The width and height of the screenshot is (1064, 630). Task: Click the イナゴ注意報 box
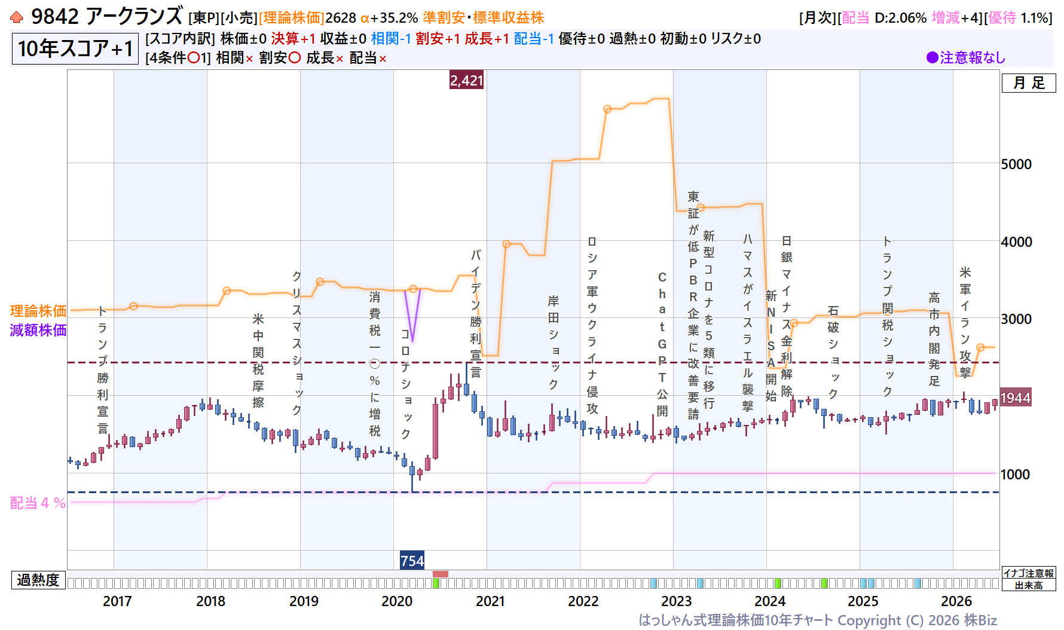[x=1029, y=573]
